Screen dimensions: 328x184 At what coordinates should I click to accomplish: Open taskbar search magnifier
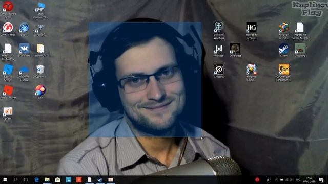point(15,179)
